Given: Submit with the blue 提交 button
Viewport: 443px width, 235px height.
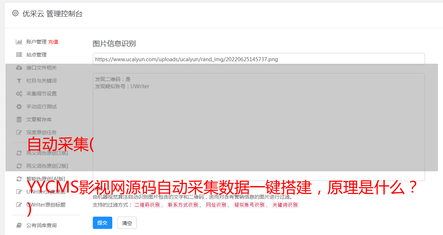Looking at the screenshot, I should [x=103, y=223].
